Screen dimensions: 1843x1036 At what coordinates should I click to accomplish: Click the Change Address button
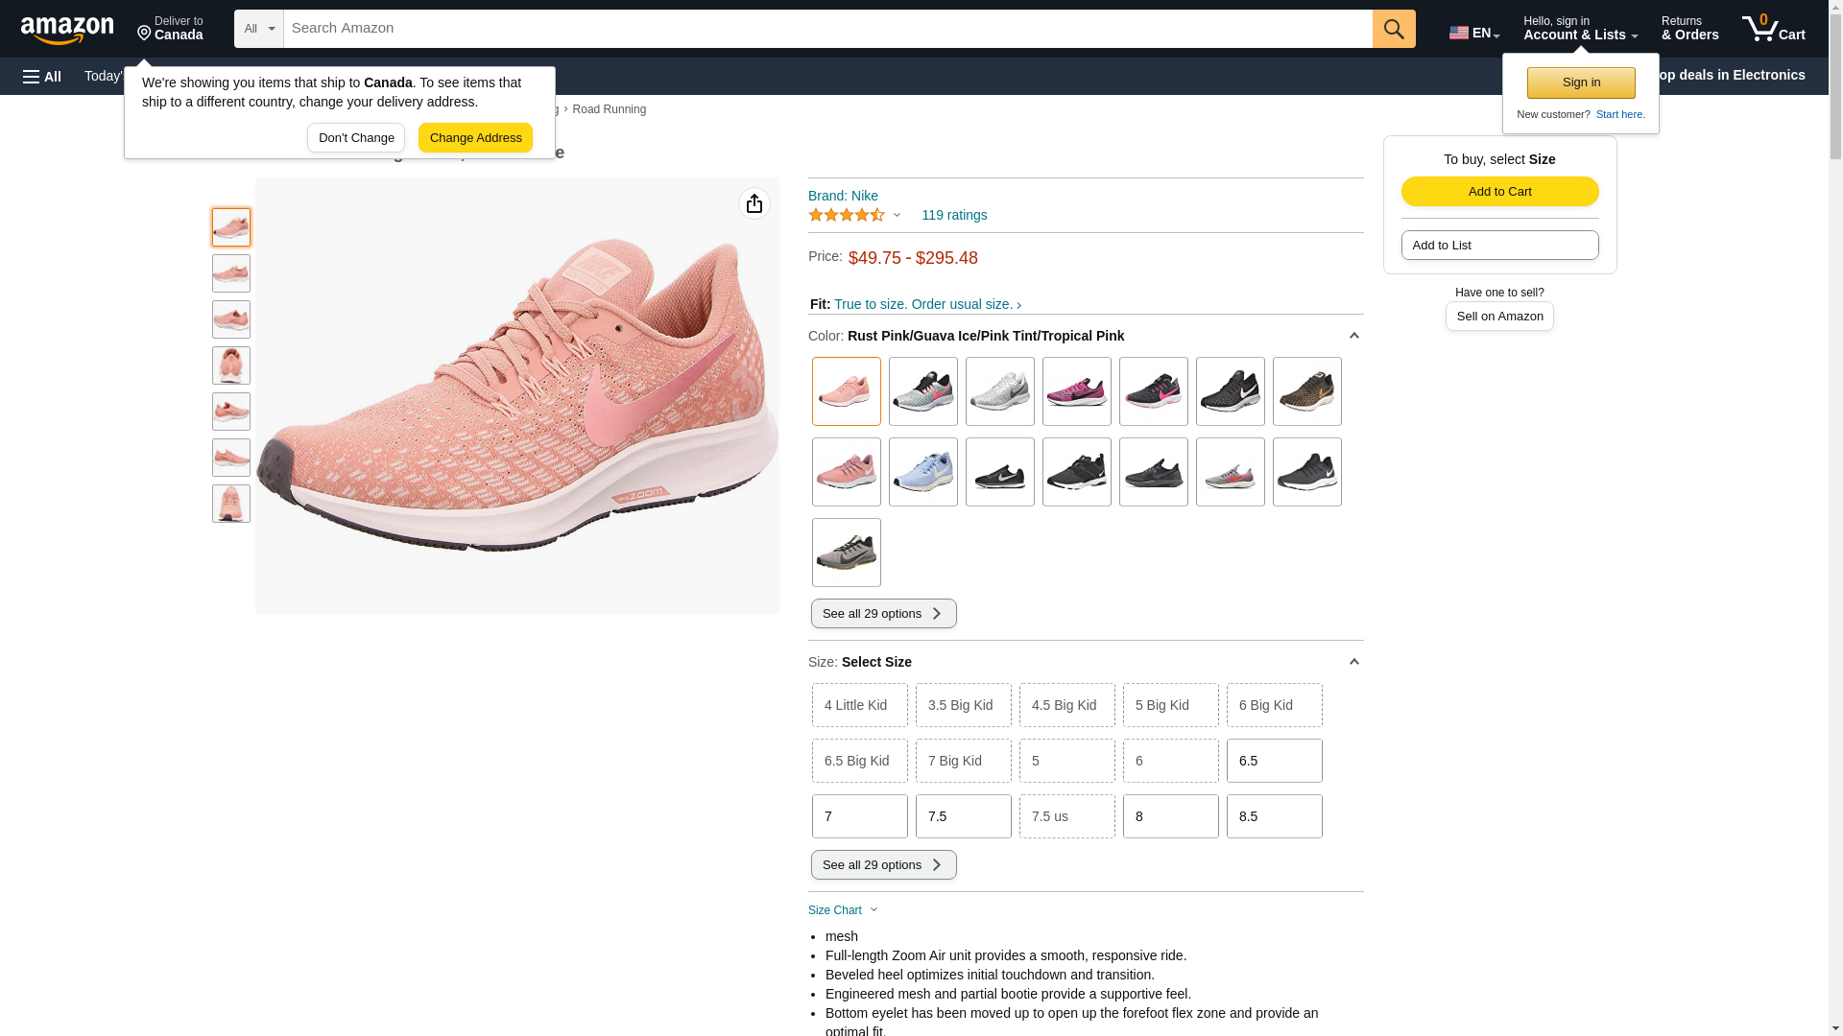pyautogui.click(x=475, y=137)
